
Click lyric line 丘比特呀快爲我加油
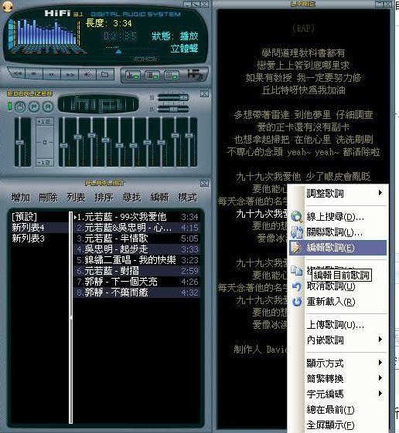pos(303,90)
